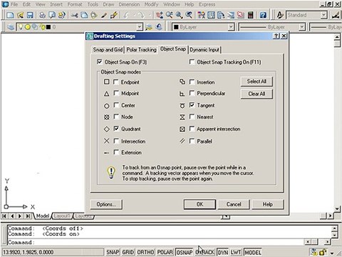Click the Pan Realtime icon

(160, 15)
